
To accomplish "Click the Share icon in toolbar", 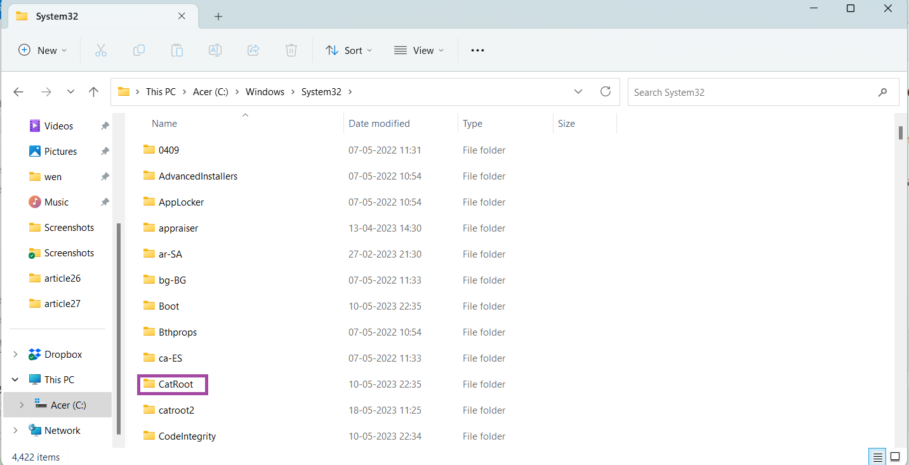I will [x=253, y=50].
